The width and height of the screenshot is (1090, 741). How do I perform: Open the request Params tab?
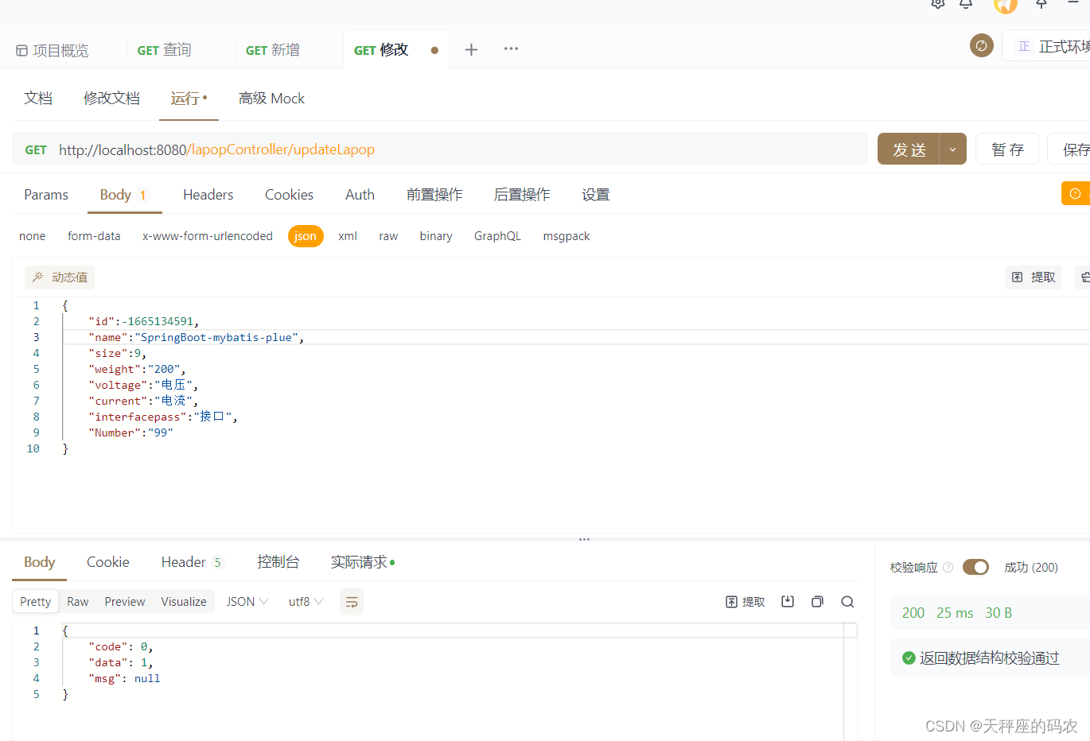click(46, 195)
